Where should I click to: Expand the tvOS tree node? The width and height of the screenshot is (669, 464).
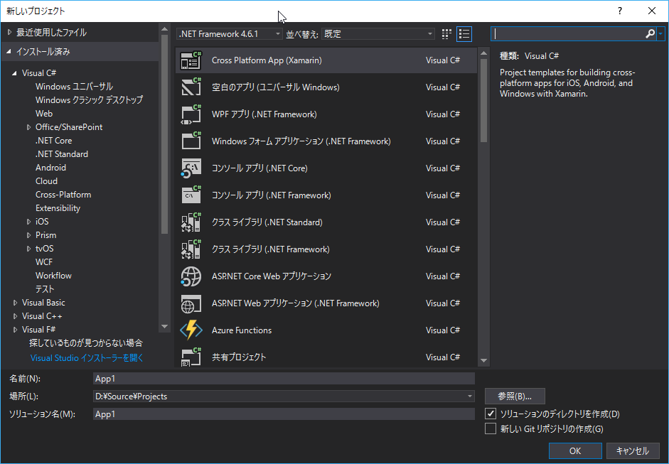coord(28,249)
